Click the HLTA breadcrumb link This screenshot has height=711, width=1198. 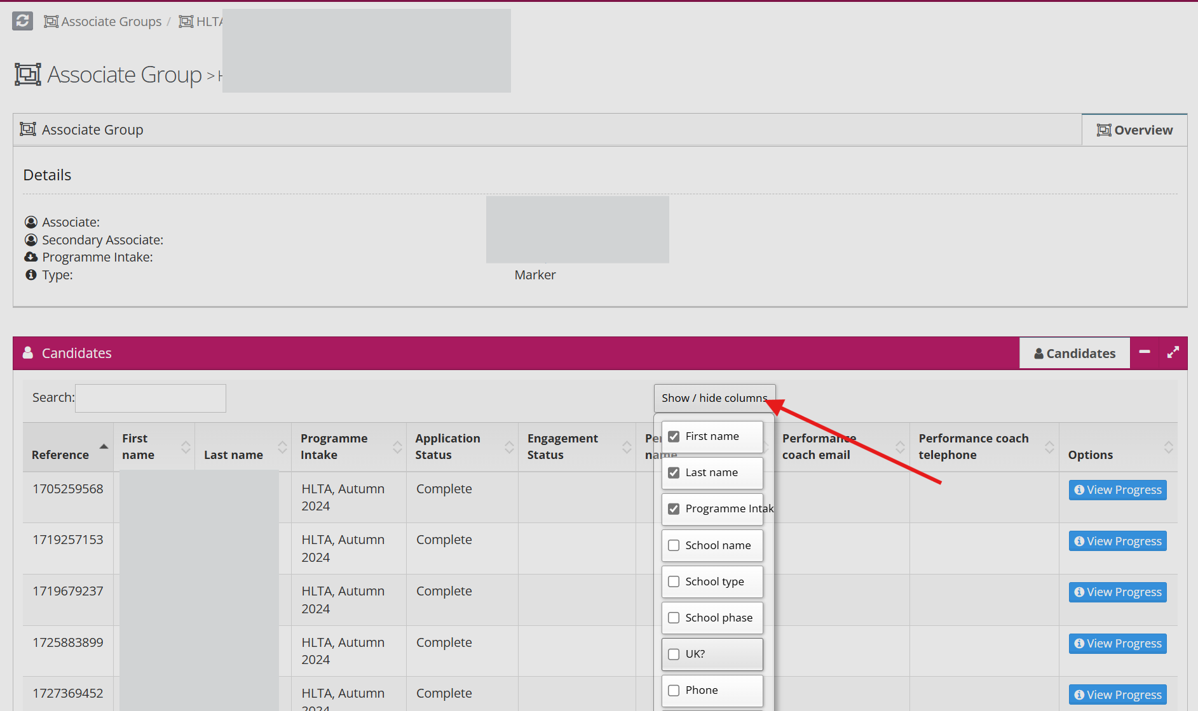pyautogui.click(x=201, y=22)
